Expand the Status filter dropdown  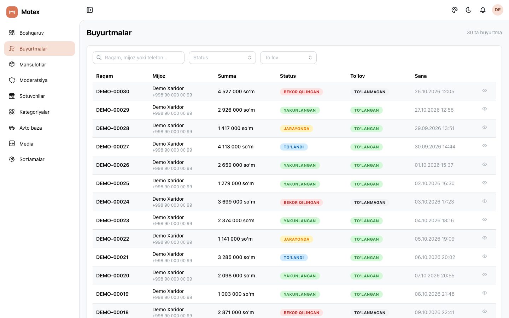pos(222,58)
